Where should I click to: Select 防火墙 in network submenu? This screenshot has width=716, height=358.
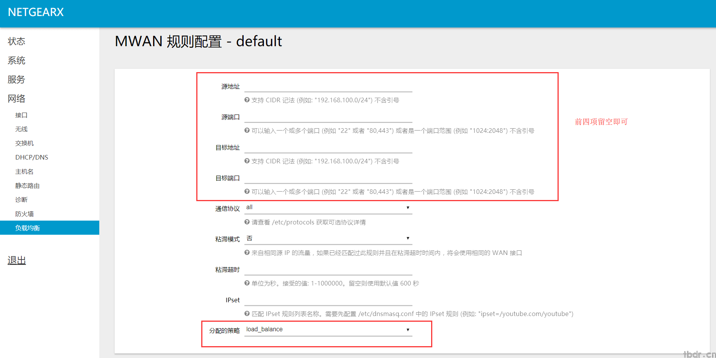(x=24, y=214)
